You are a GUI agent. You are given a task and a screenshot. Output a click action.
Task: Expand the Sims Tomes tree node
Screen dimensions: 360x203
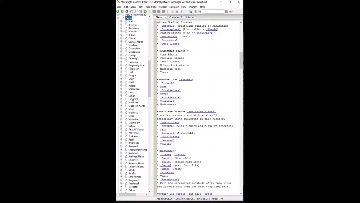point(121,177)
